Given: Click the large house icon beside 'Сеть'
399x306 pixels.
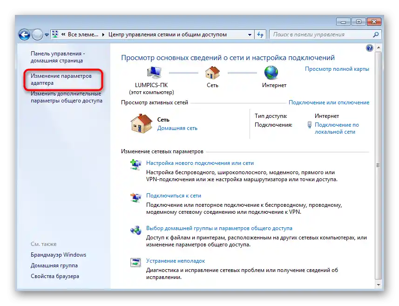Looking at the screenshot, I should [142, 123].
